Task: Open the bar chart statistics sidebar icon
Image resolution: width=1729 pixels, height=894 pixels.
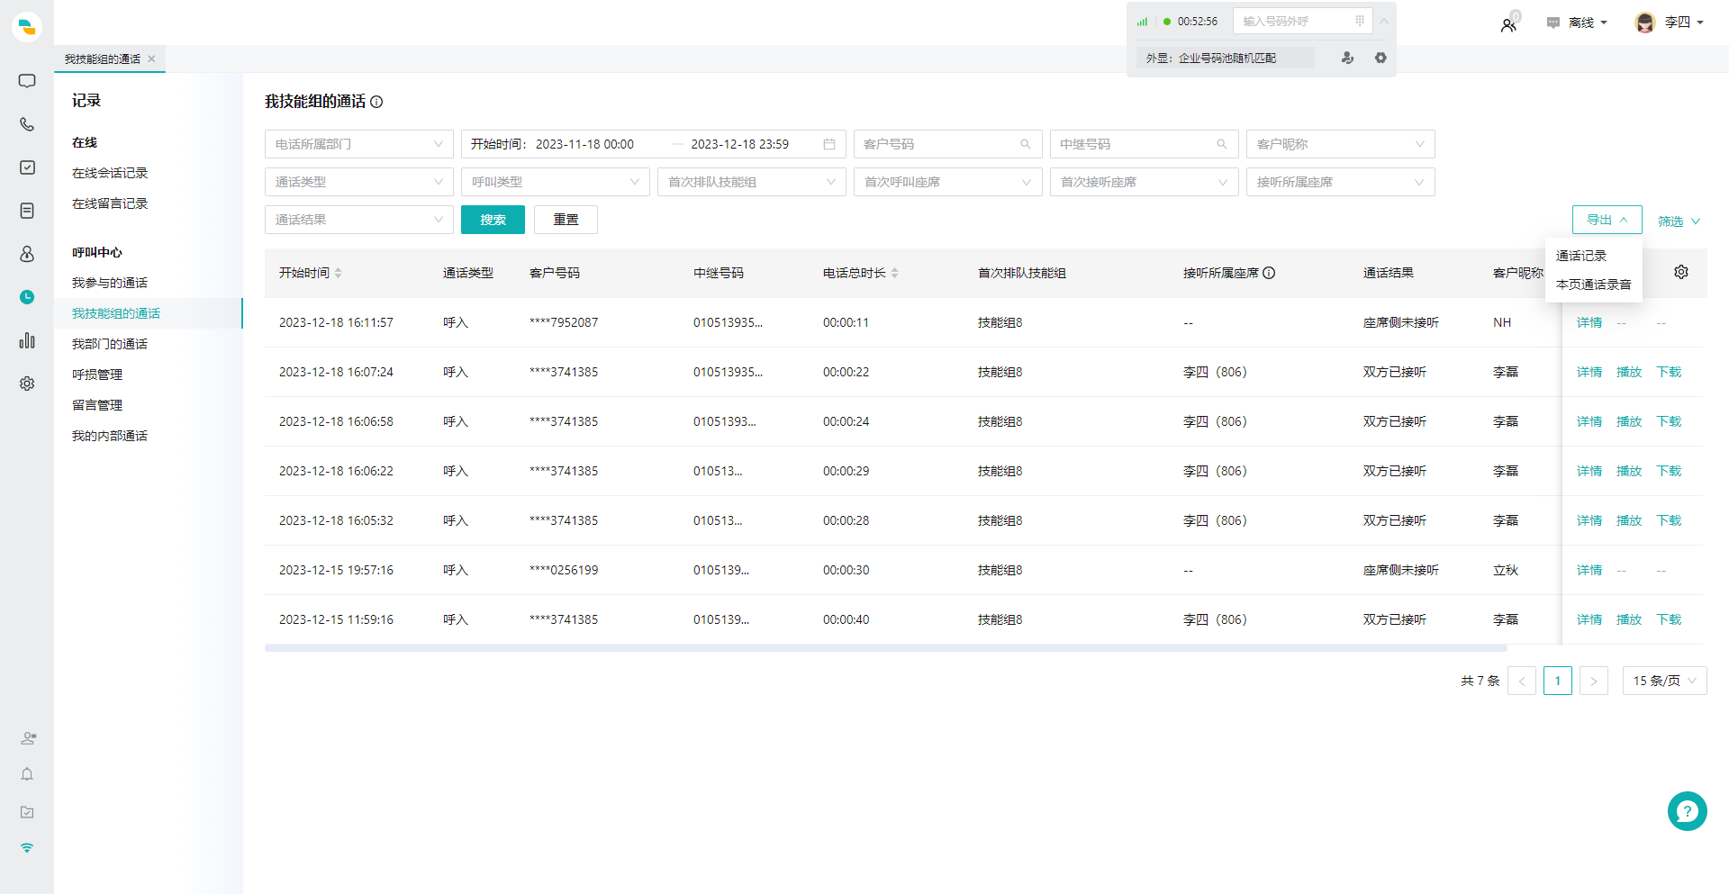Action: click(27, 340)
